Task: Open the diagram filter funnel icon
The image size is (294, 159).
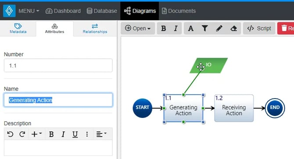Action: coord(205,28)
